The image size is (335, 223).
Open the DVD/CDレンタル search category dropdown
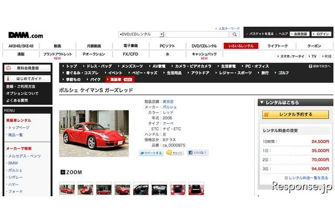141,34
